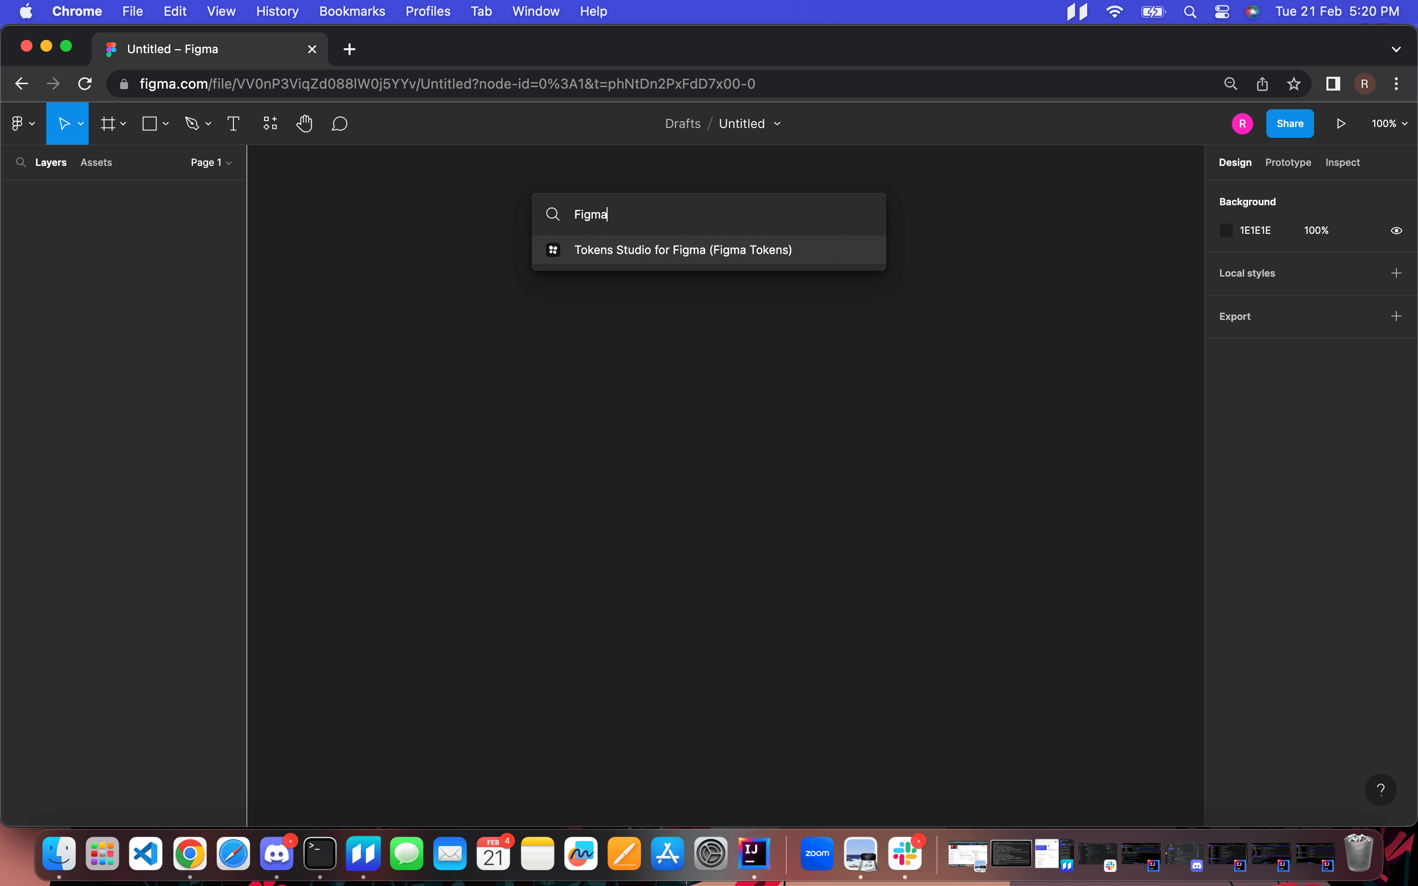
Task: Toggle background visibility eye icon
Action: point(1396,230)
